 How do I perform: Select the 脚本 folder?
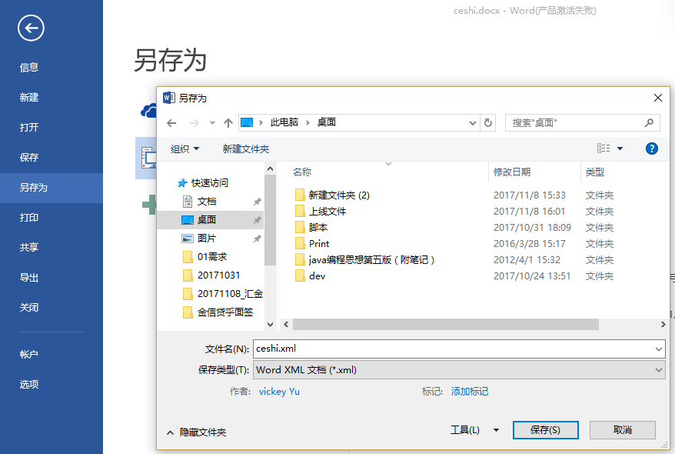(311, 228)
